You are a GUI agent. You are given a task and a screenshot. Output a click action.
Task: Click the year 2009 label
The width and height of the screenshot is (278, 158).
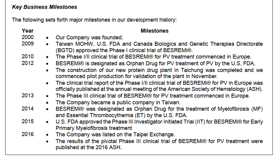pyautogui.click(x=27, y=44)
